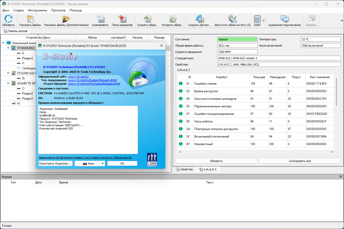Open RAID dropdown arrow
This screenshot has height=229, width=344.
click(264, 20)
